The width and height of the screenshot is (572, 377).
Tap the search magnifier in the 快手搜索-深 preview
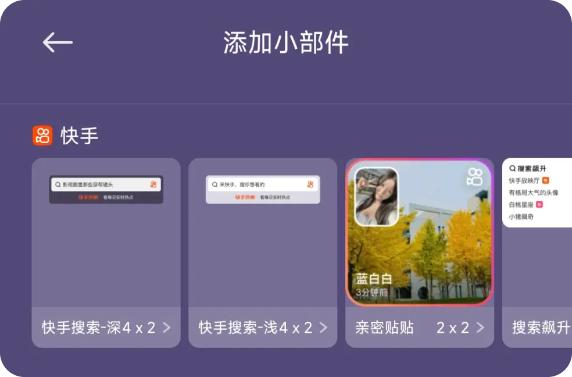(58, 184)
